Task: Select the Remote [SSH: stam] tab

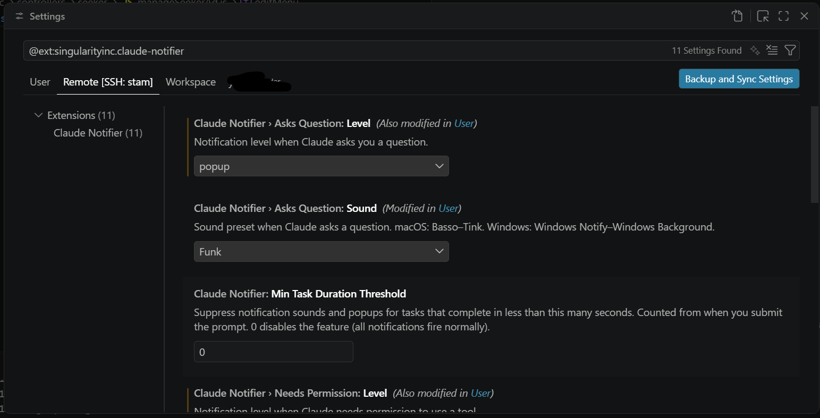Action: pos(108,82)
